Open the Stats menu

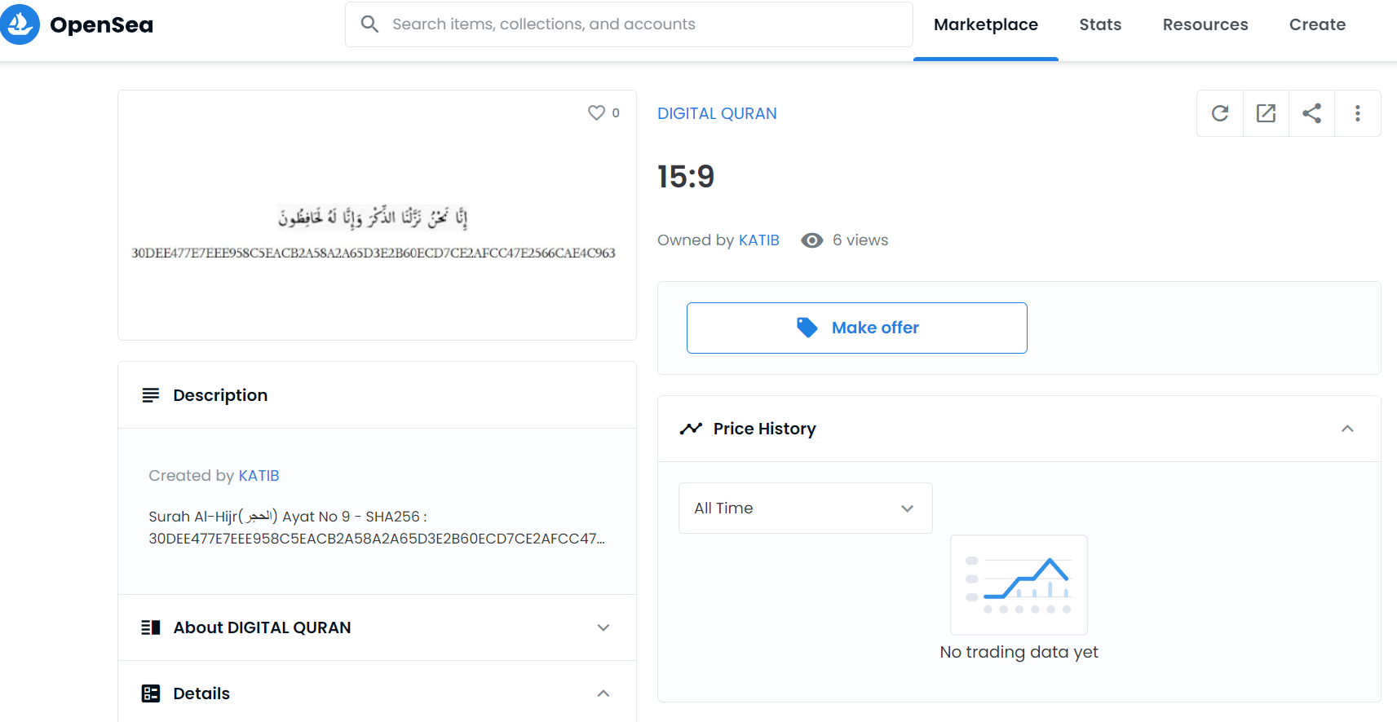[x=1100, y=25]
